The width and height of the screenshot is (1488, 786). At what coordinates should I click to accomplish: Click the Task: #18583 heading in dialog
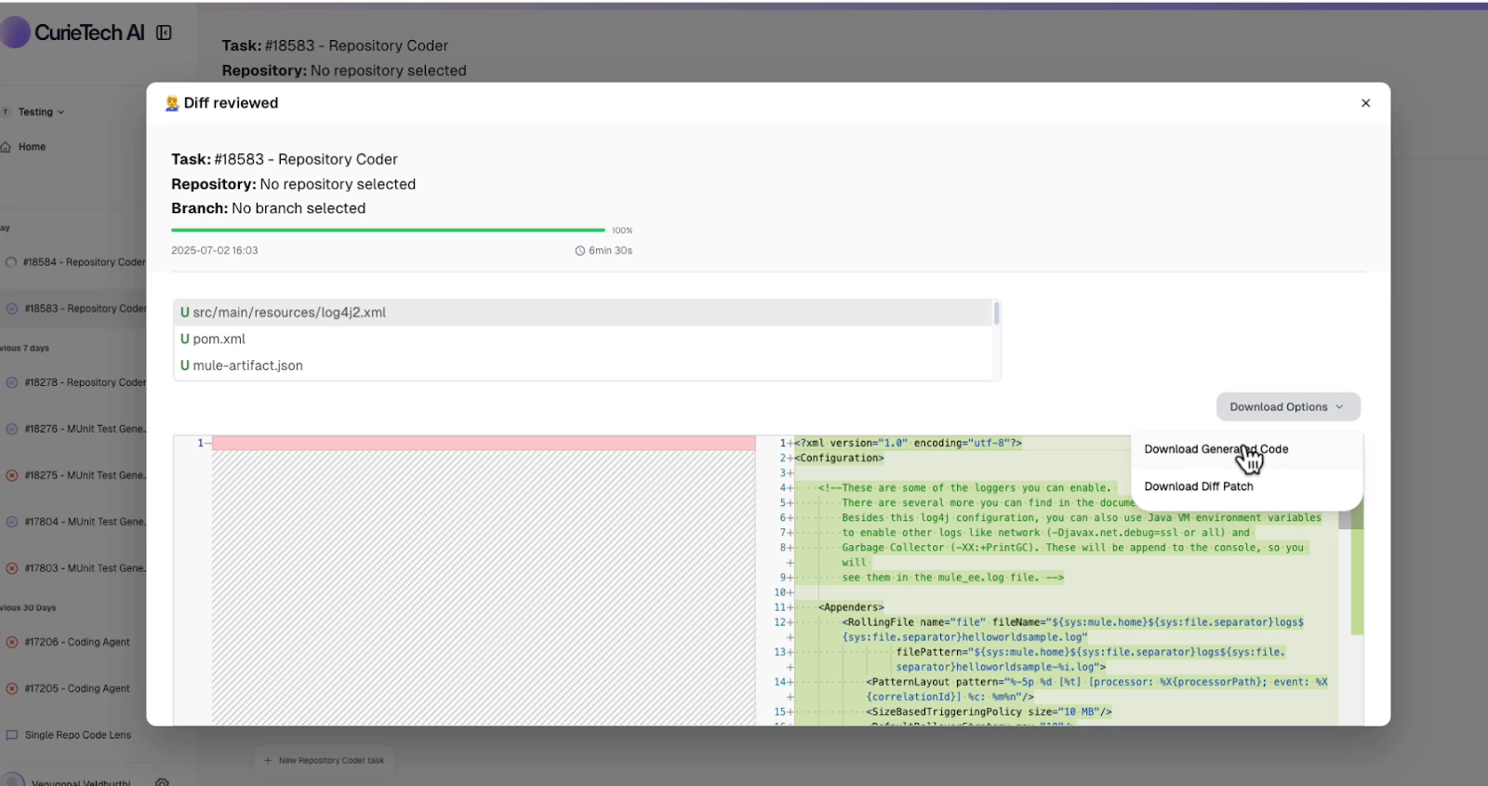(285, 159)
